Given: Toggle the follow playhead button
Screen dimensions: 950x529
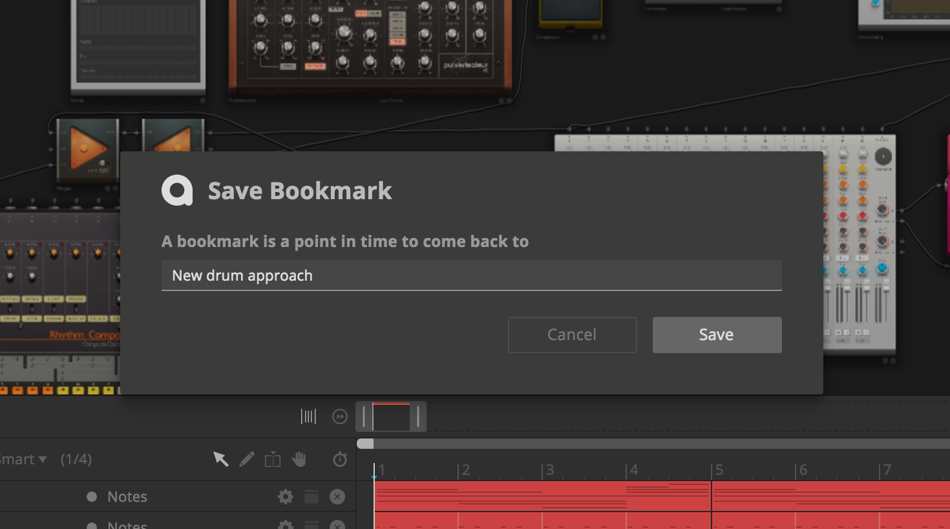Looking at the screenshot, I should 340,416.
